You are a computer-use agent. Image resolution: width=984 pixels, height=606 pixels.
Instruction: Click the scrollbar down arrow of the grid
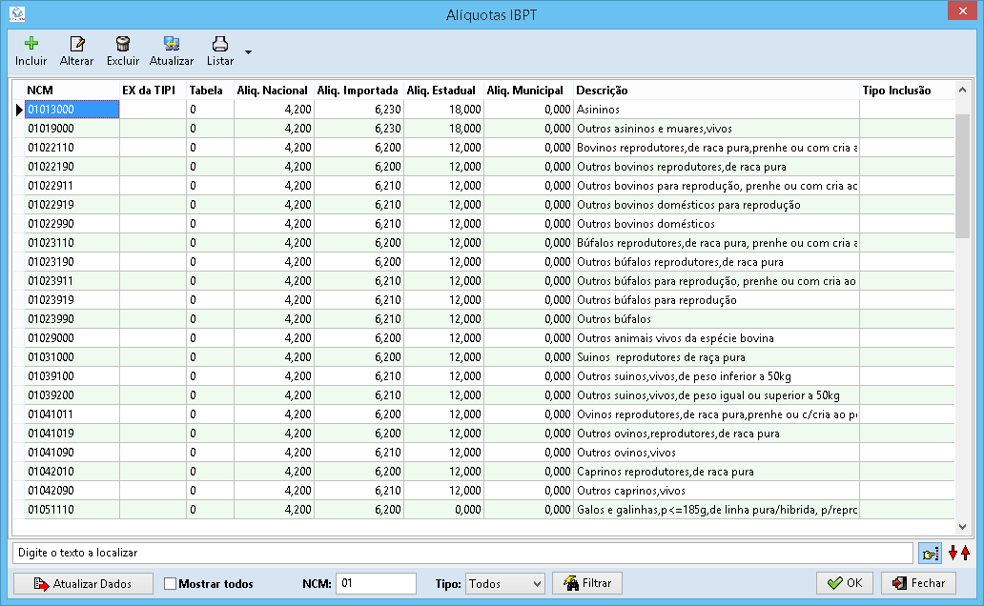click(962, 527)
